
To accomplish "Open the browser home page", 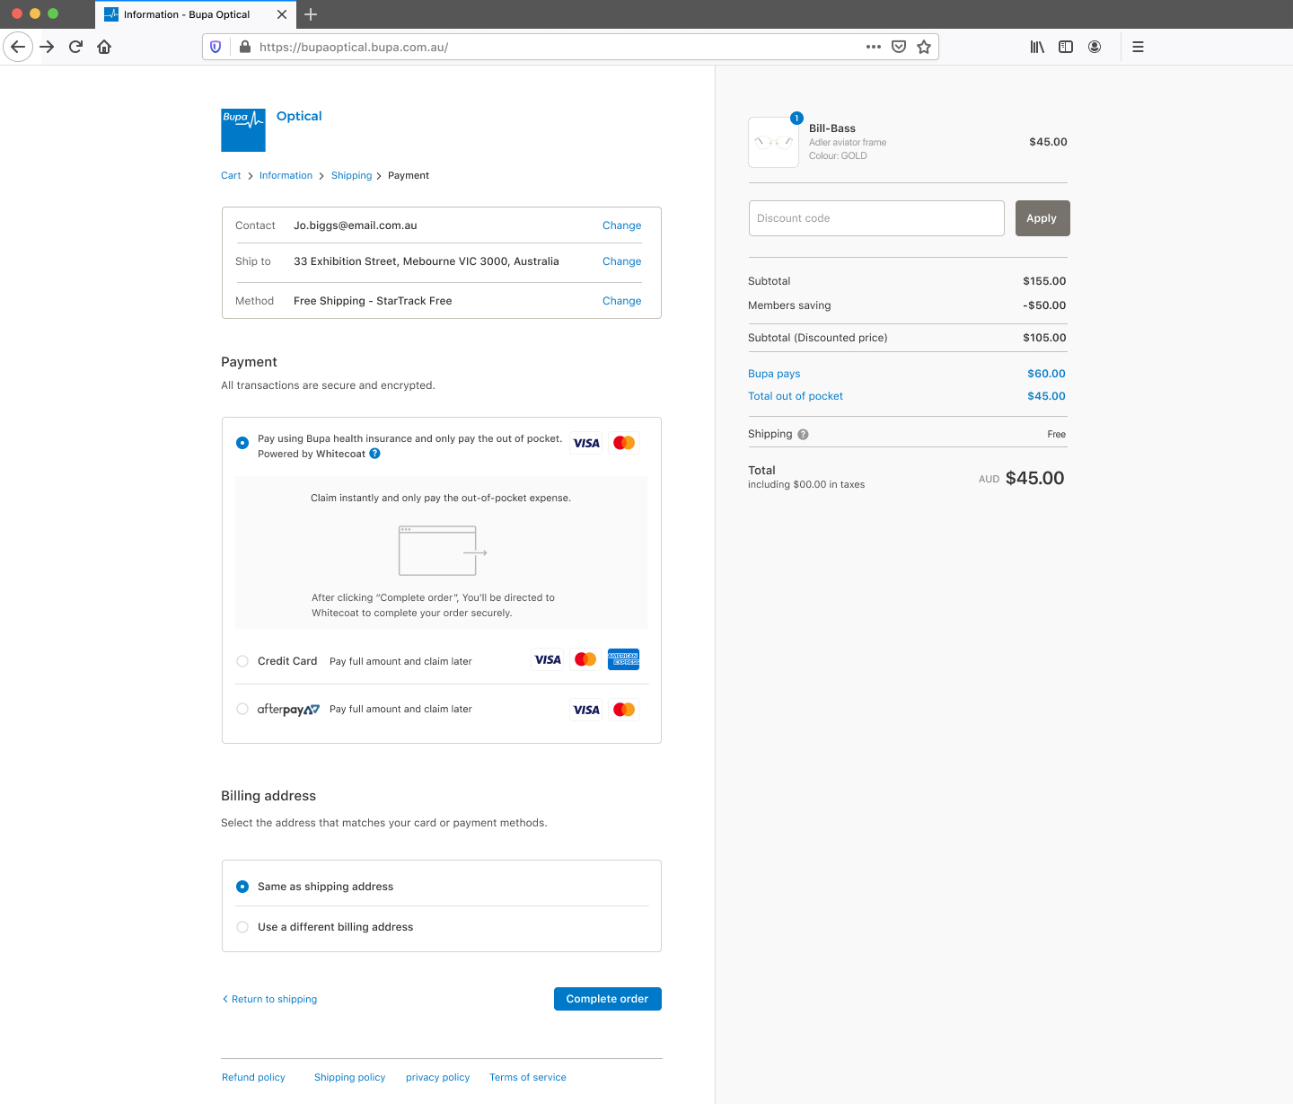I will [x=104, y=47].
